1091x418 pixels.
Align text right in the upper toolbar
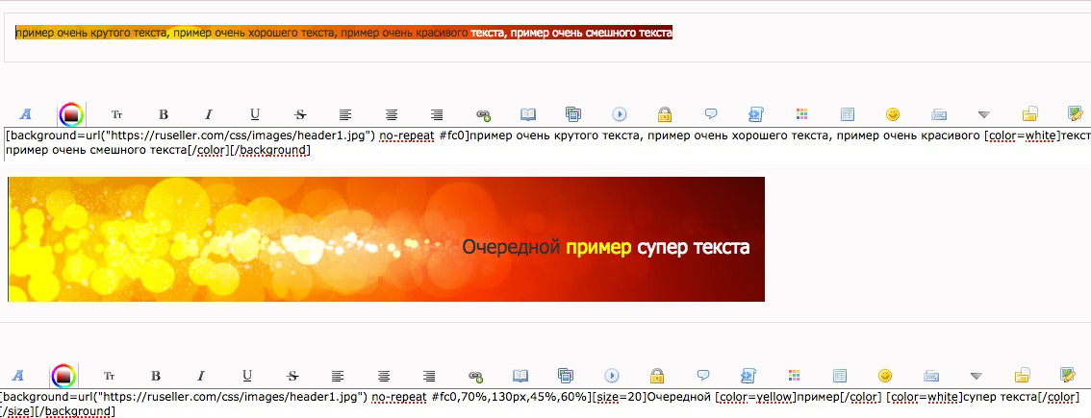click(x=437, y=114)
